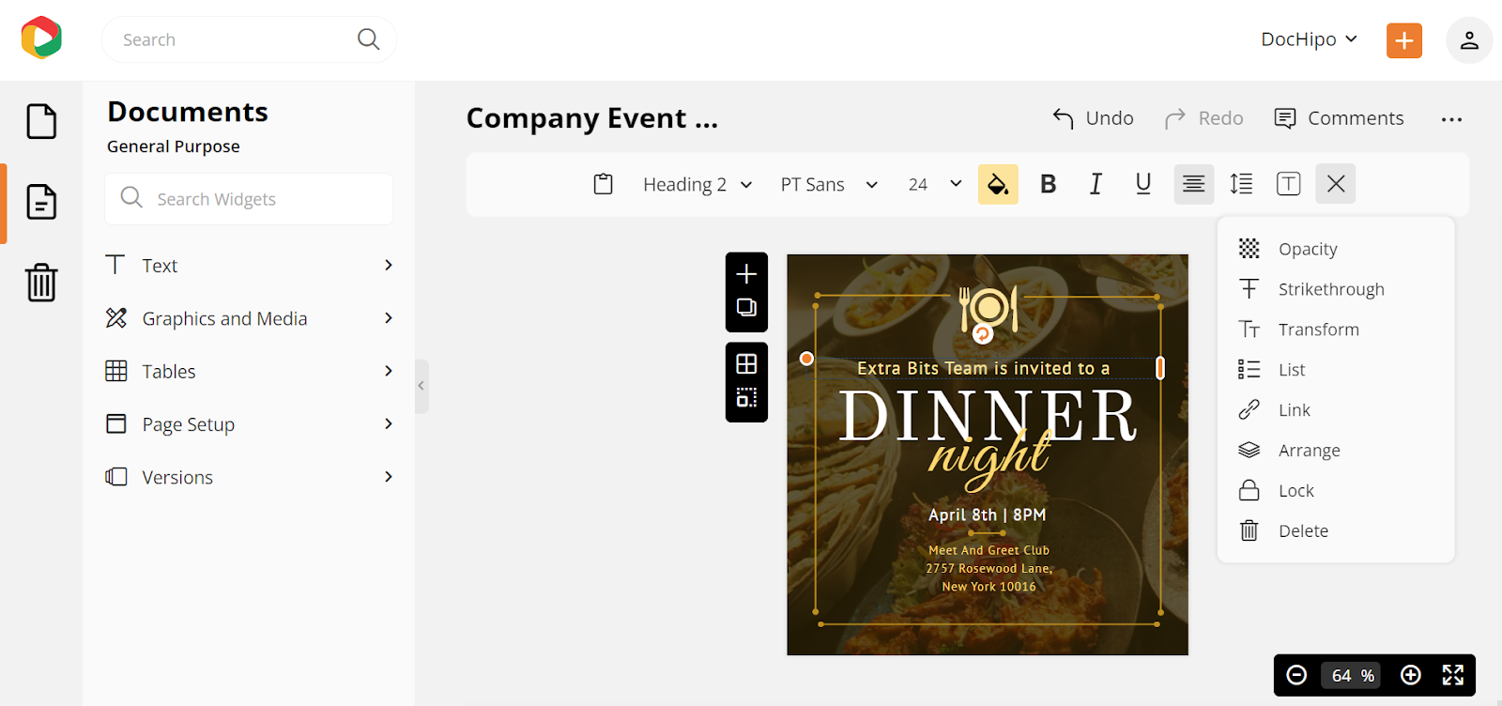Open the Comments panel
Viewport: 1502px width, 706px height.
tap(1339, 118)
